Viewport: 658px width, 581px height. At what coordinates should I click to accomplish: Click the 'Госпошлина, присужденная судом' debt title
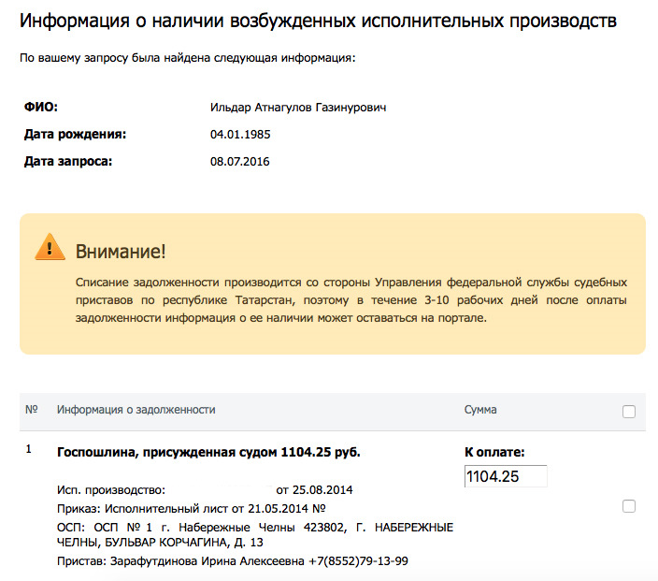pos(208,453)
